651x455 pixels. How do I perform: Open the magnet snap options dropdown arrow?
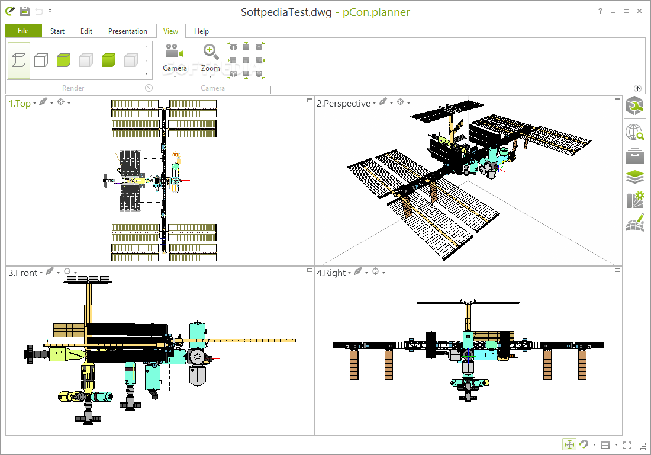click(x=595, y=444)
